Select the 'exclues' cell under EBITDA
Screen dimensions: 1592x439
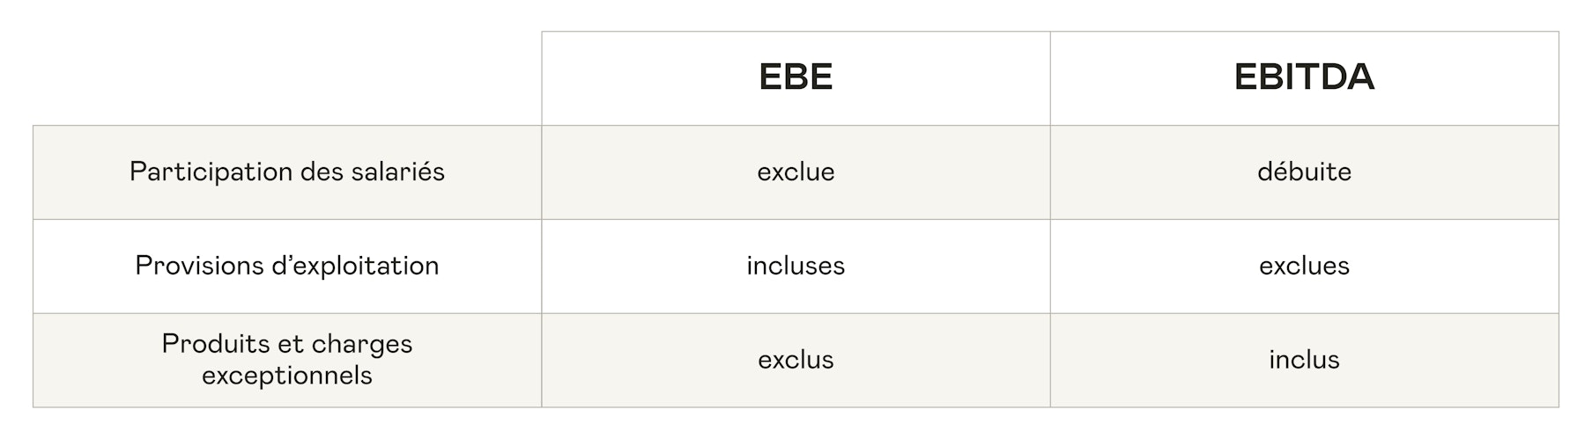1304,266
